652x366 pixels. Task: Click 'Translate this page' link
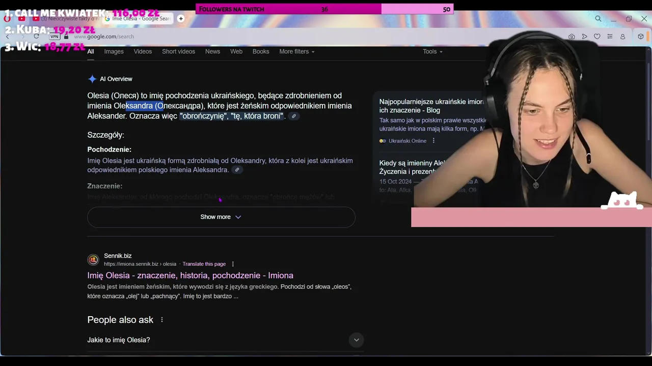click(204, 264)
